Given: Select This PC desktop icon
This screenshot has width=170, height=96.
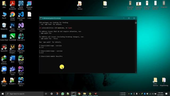Looking at the screenshot, I should [4, 15].
